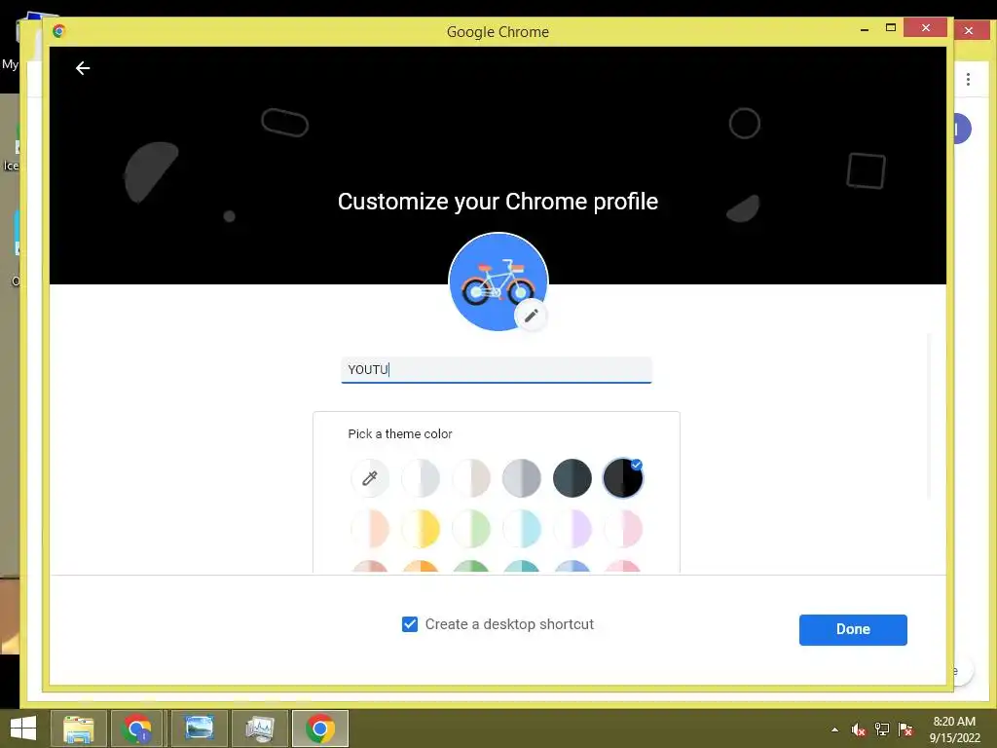Open the custom color eyedropper picker

(x=370, y=478)
